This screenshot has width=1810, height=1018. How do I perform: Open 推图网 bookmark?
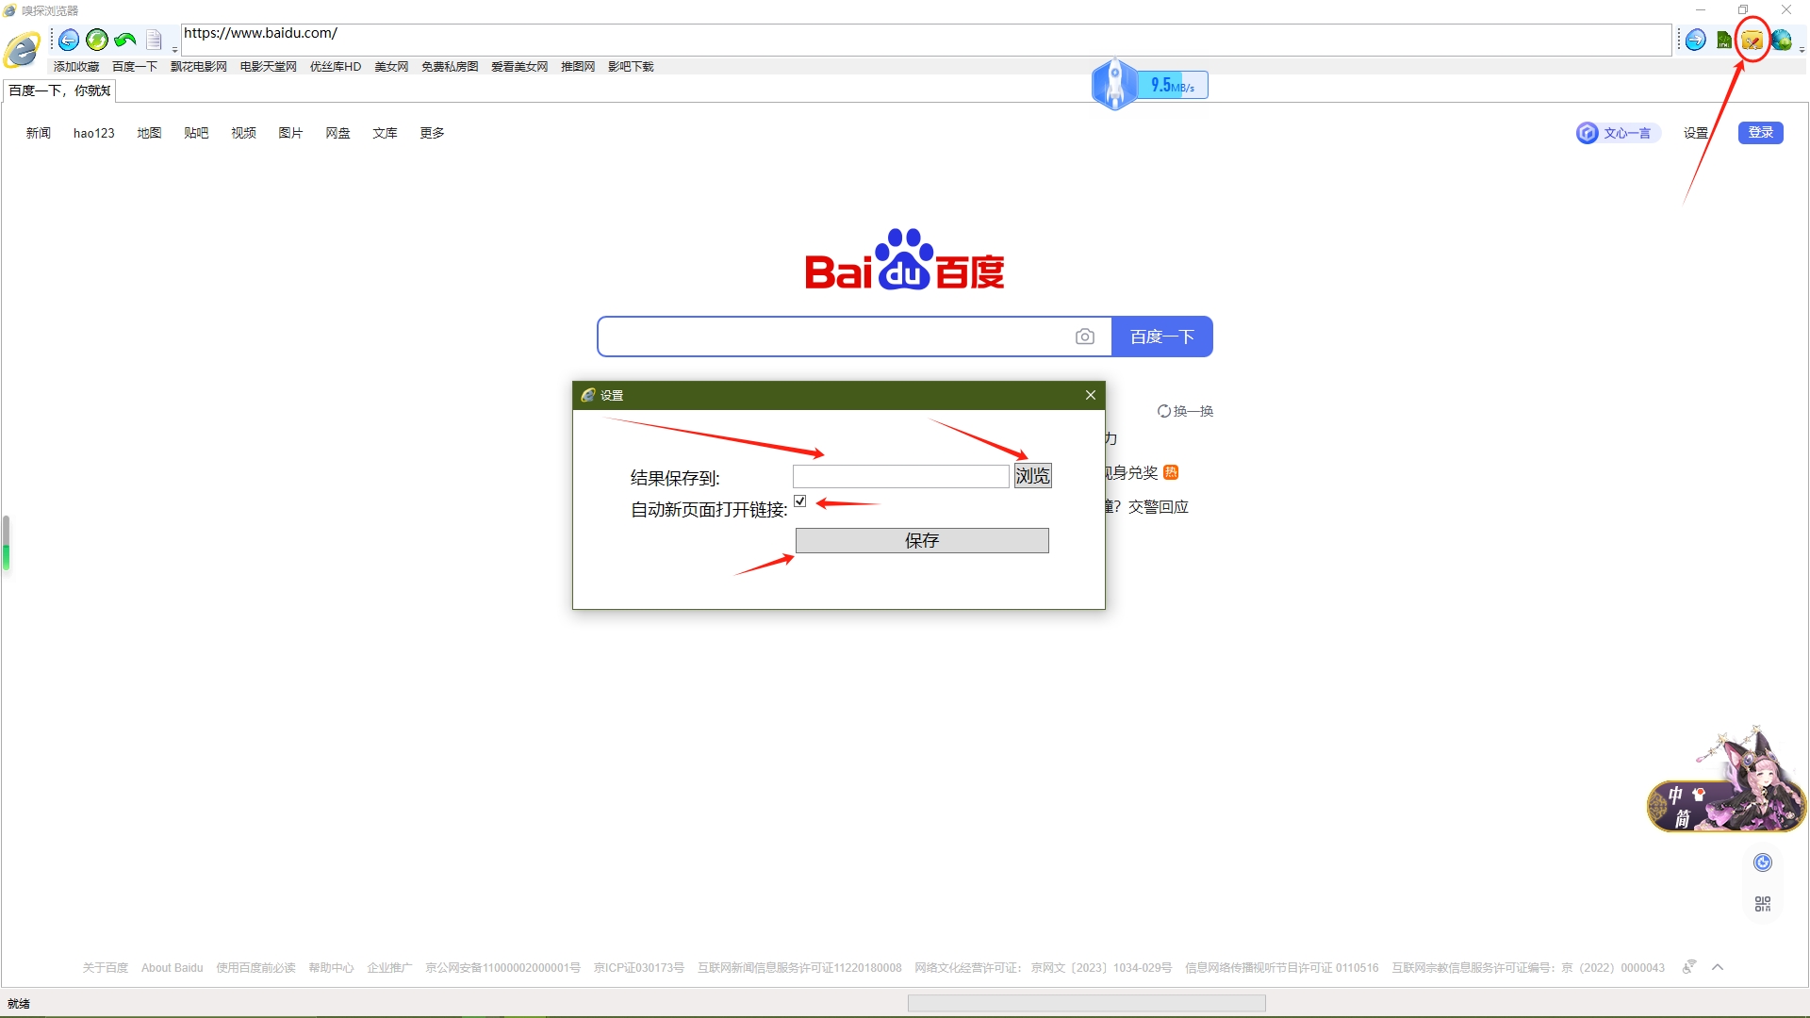pyautogui.click(x=578, y=66)
